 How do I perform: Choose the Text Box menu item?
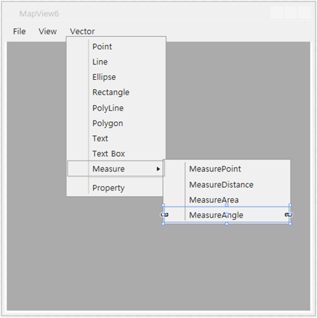pyautogui.click(x=116, y=153)
